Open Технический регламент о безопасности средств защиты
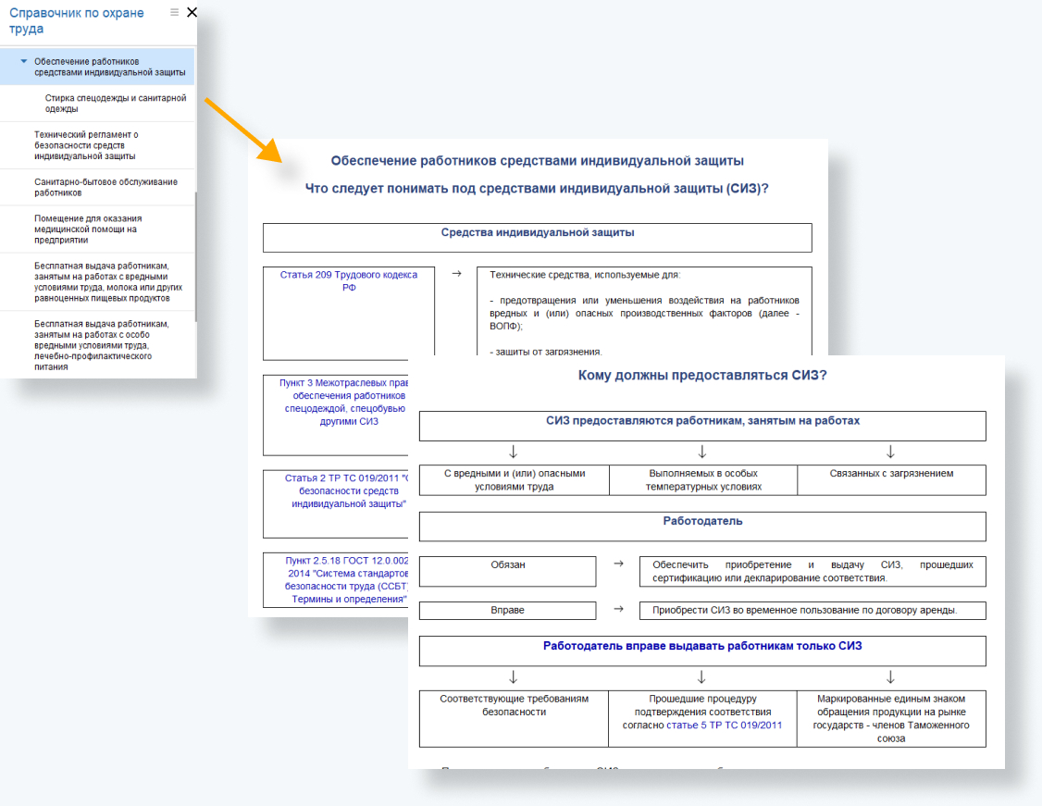 pos(93,145)
